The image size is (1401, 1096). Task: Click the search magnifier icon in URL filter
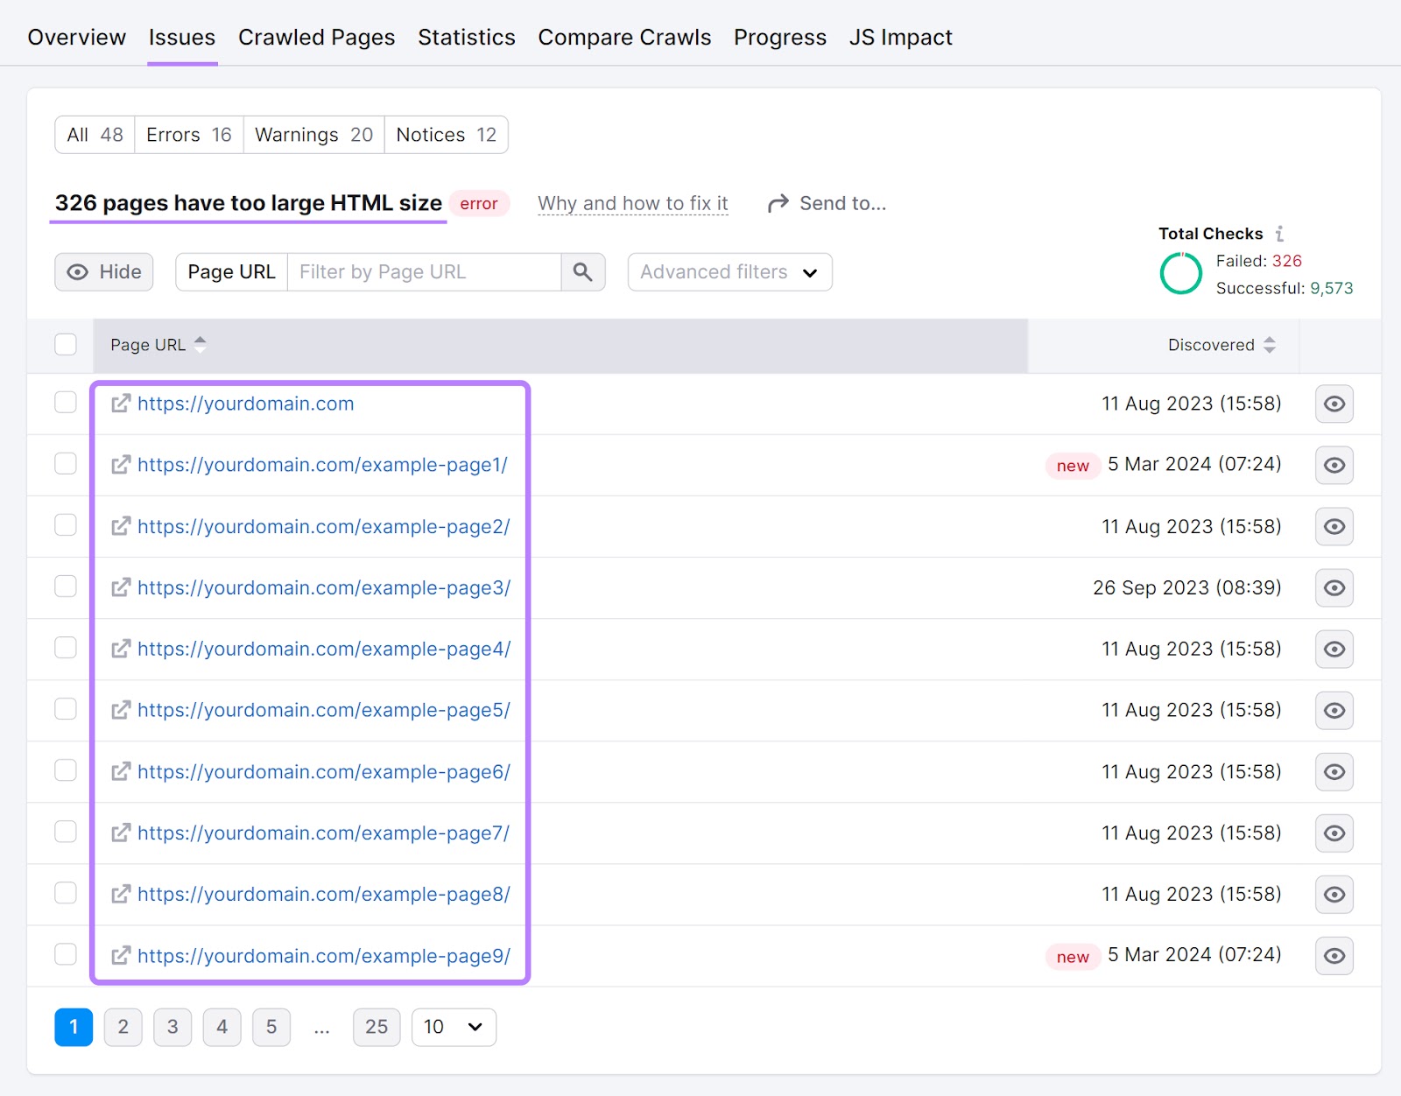point(582,272)
